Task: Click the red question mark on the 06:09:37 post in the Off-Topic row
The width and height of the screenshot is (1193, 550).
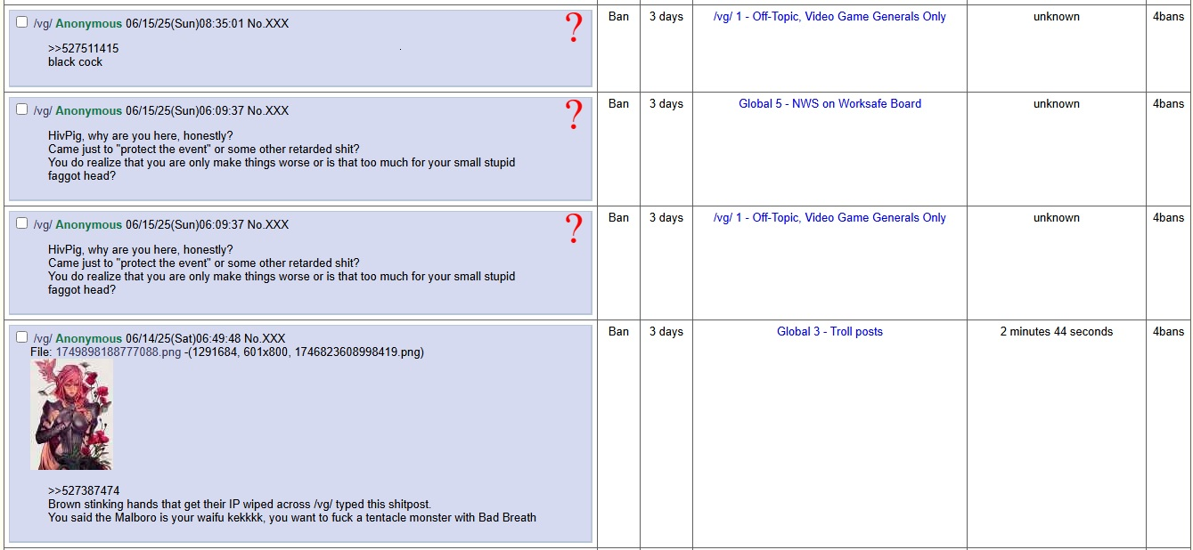Action: (574, 230)
